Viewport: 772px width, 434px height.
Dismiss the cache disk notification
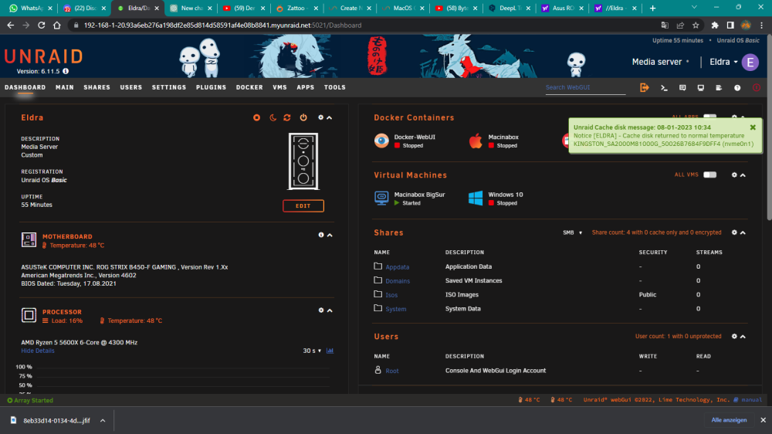pos(753,127)
